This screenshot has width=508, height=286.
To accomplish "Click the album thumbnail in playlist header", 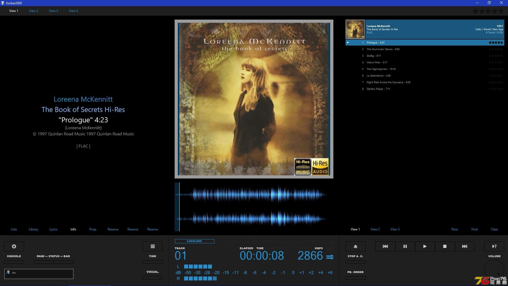I will (355, 29).
